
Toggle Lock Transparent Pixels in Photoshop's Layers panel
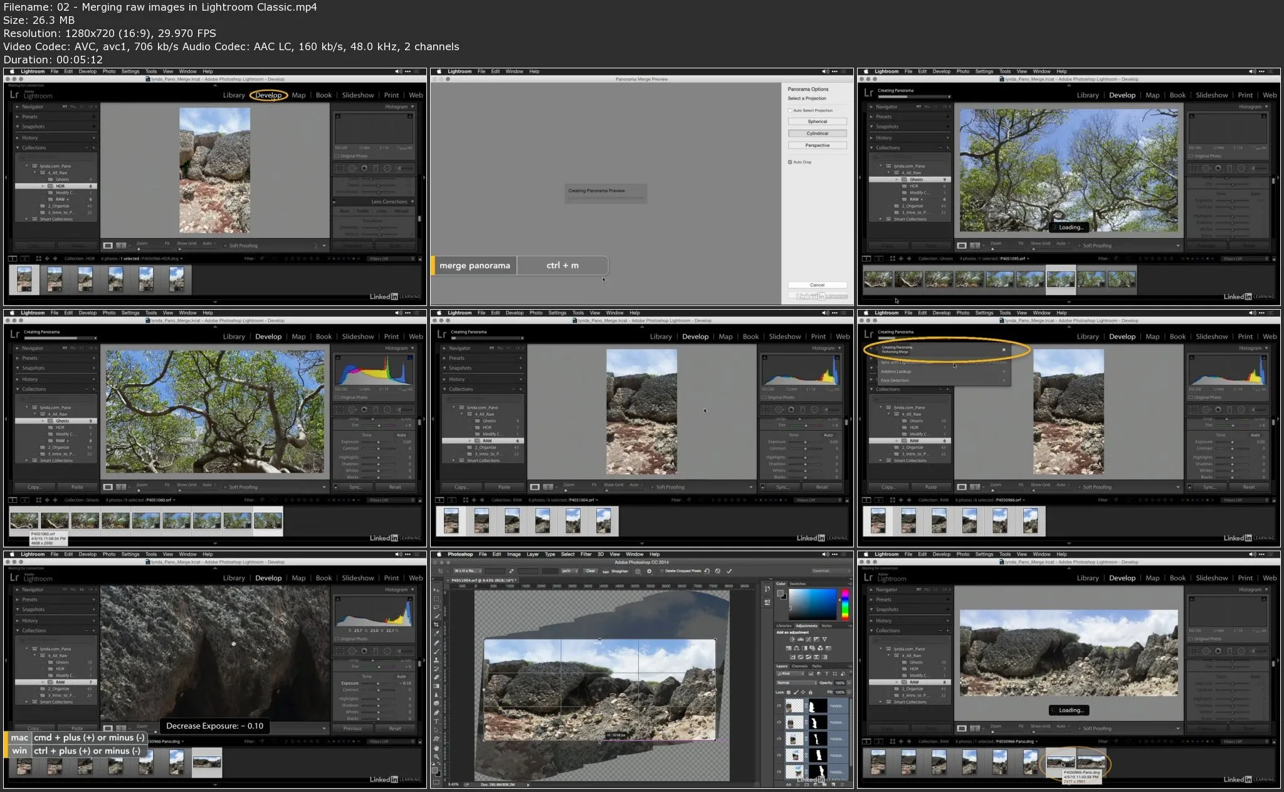point(789,692)
